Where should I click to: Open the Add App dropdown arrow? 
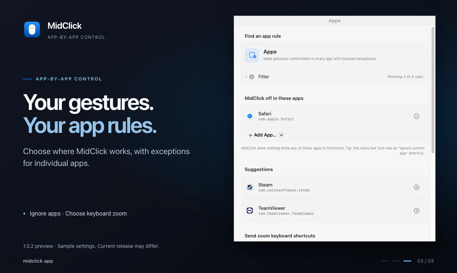(281, 135)
